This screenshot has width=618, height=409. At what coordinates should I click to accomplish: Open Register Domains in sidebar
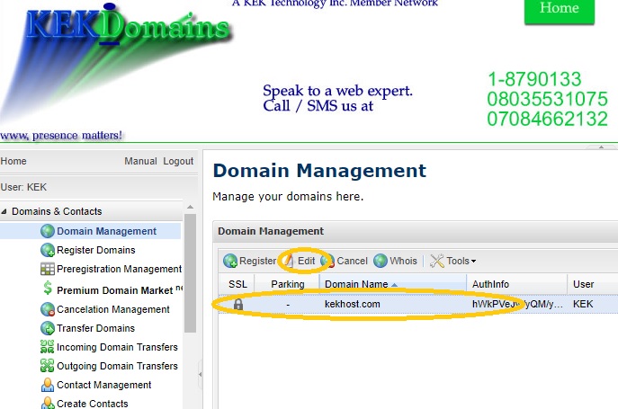pos(95,250)
